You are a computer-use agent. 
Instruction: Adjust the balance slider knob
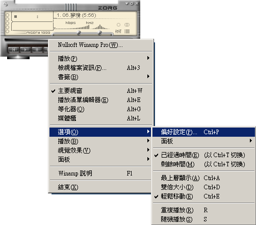[x=100, y=33]
